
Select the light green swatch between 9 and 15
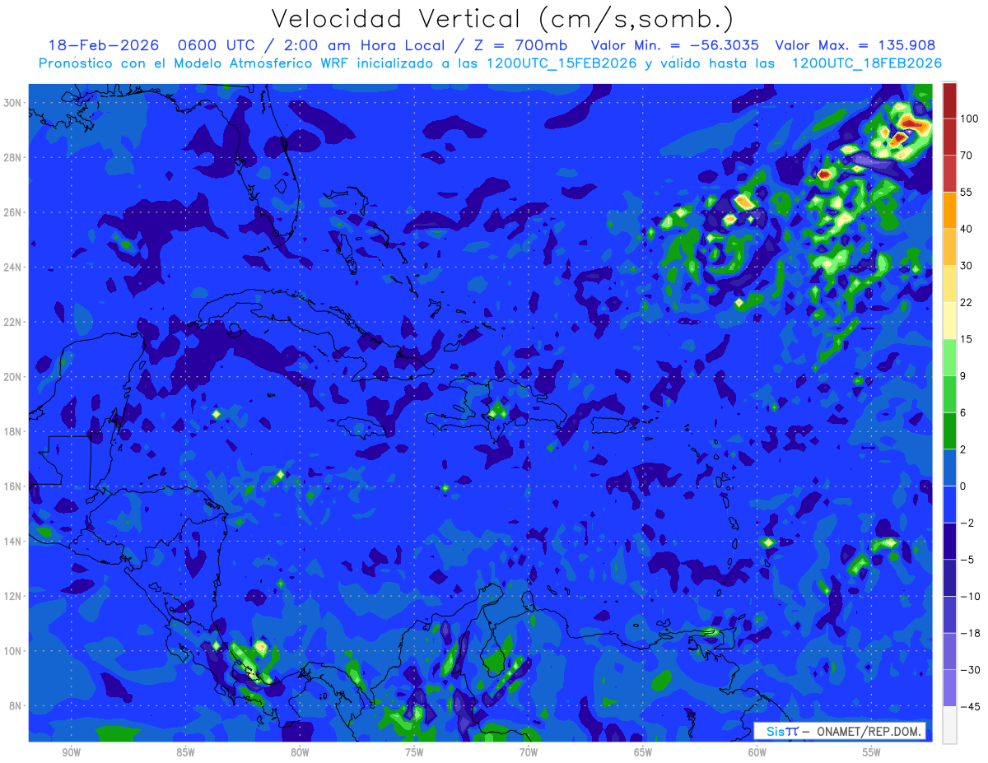click(949, 357)
